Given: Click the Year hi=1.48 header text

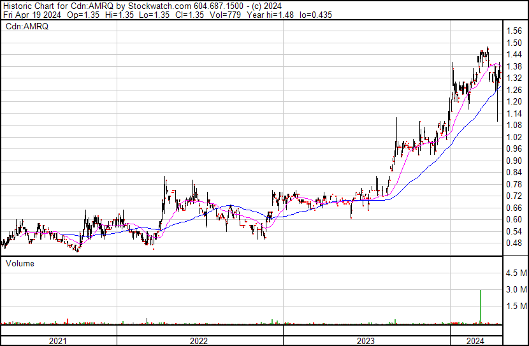Looking at the screenshot, I should [x=254, y=14].
